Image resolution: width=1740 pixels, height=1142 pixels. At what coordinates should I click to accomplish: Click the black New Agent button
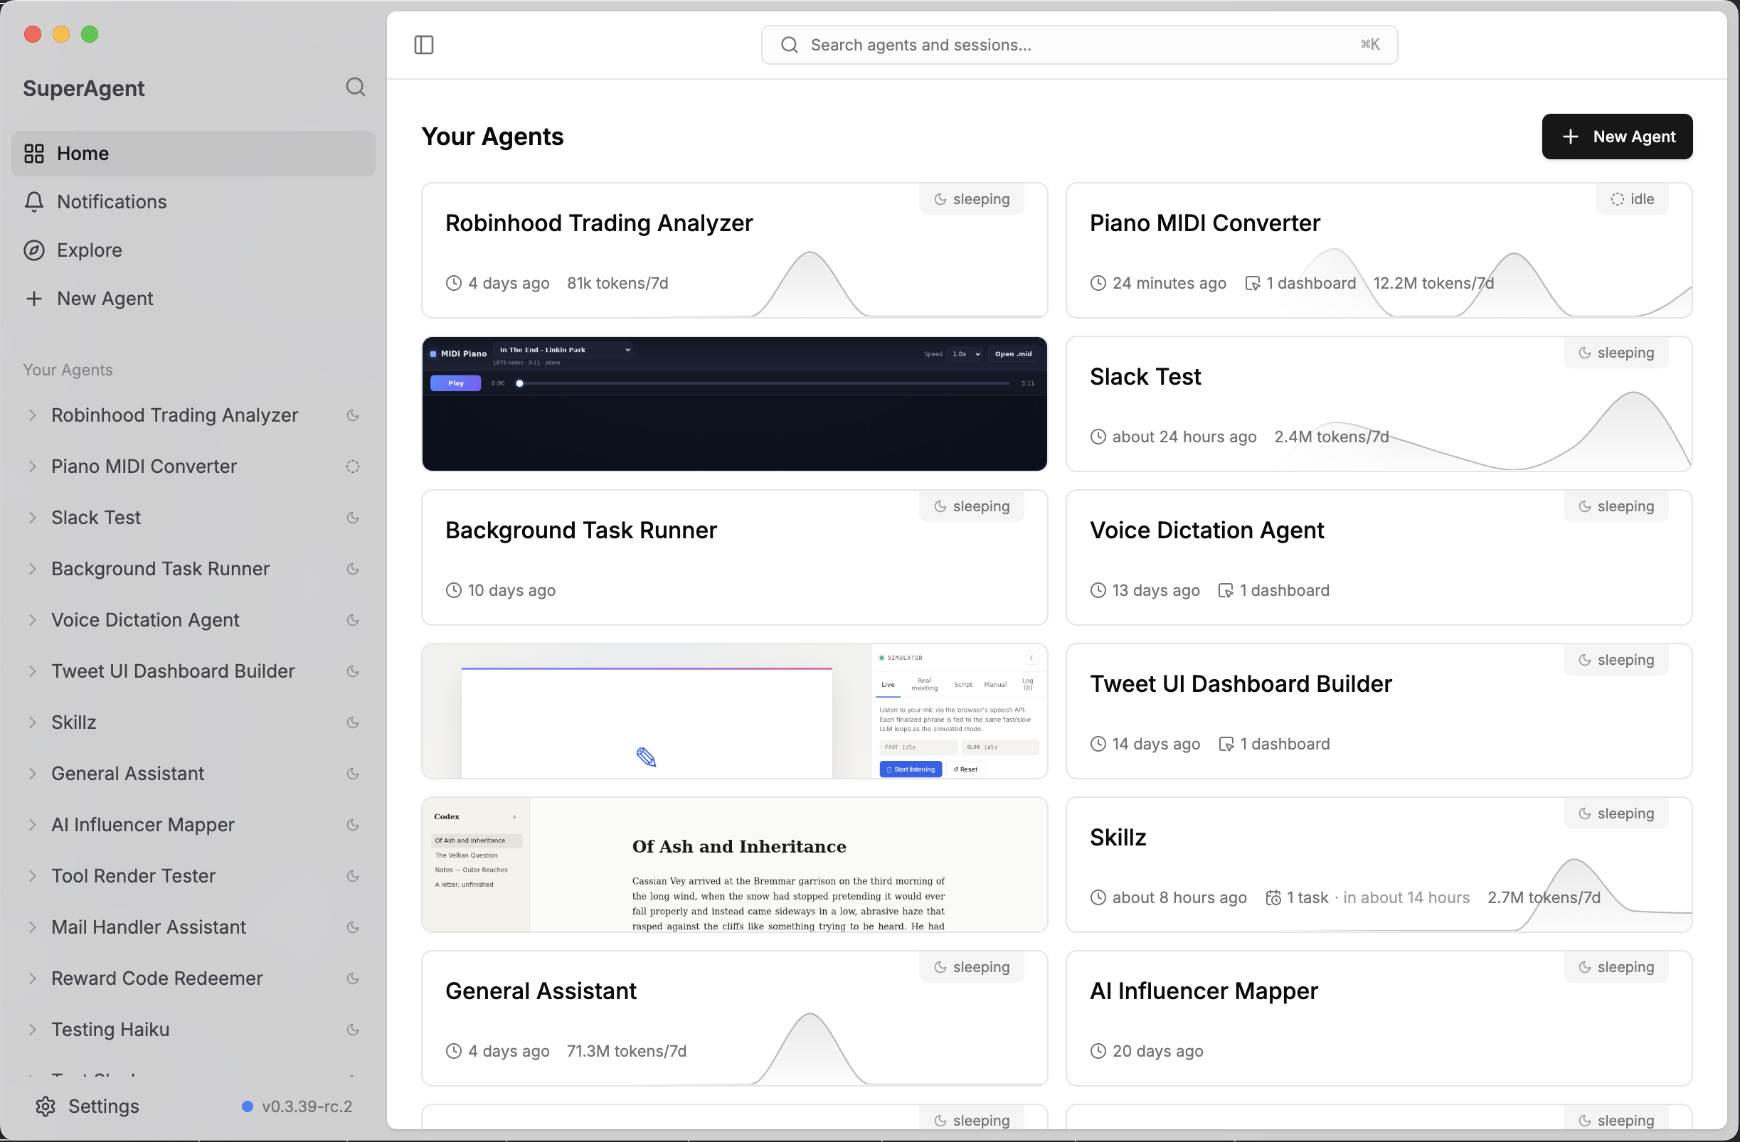(1617, 137)
